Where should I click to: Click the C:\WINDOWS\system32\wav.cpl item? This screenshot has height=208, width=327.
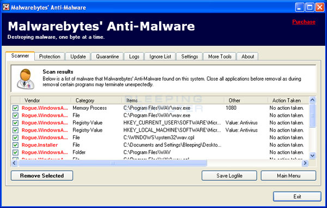pyautogui.click(x=159, y=138)
